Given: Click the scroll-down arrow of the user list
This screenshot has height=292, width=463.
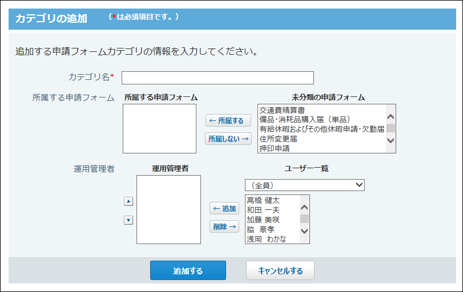Looking at the screenshot, I should [304, 231].
